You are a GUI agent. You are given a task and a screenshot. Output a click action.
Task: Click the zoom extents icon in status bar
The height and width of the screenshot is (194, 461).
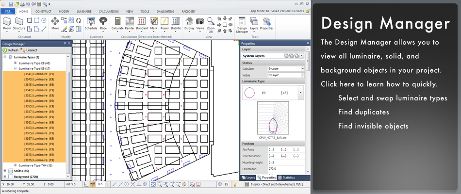pyautogui.click(x=153, y=184)
